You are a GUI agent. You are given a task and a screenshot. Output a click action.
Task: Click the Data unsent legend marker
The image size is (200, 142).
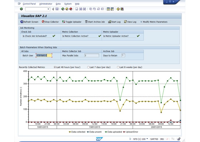click(88, 132)
